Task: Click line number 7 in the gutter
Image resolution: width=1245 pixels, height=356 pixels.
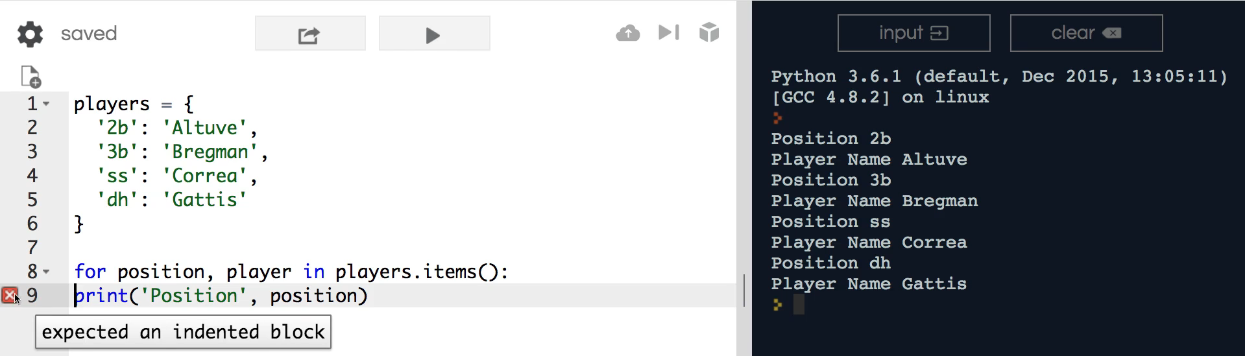Action: [32, 248]
